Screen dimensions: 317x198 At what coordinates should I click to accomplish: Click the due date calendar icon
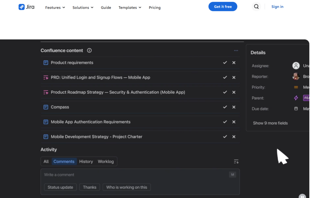click(296, 109)
